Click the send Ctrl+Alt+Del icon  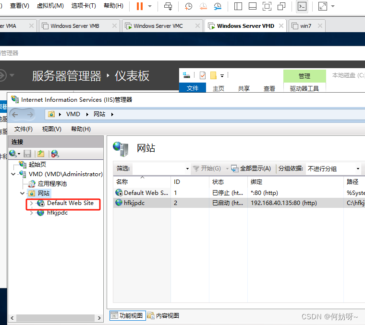[168, 6]
